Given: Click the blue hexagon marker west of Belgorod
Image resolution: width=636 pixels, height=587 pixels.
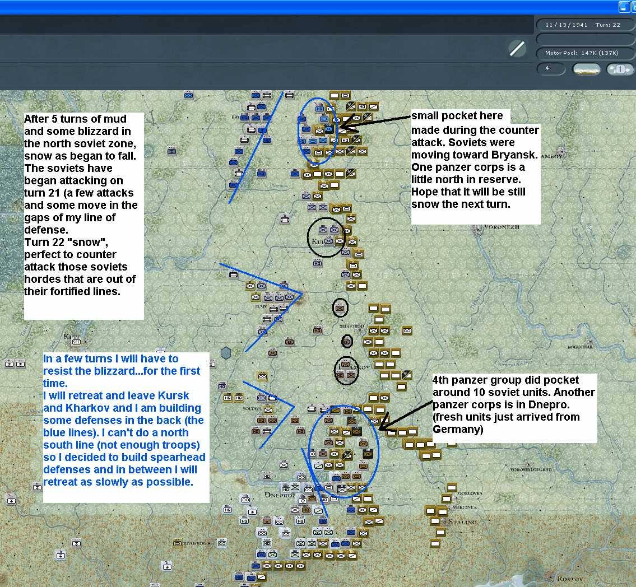Looking at the screenshot, I should (x=226, y=353).
